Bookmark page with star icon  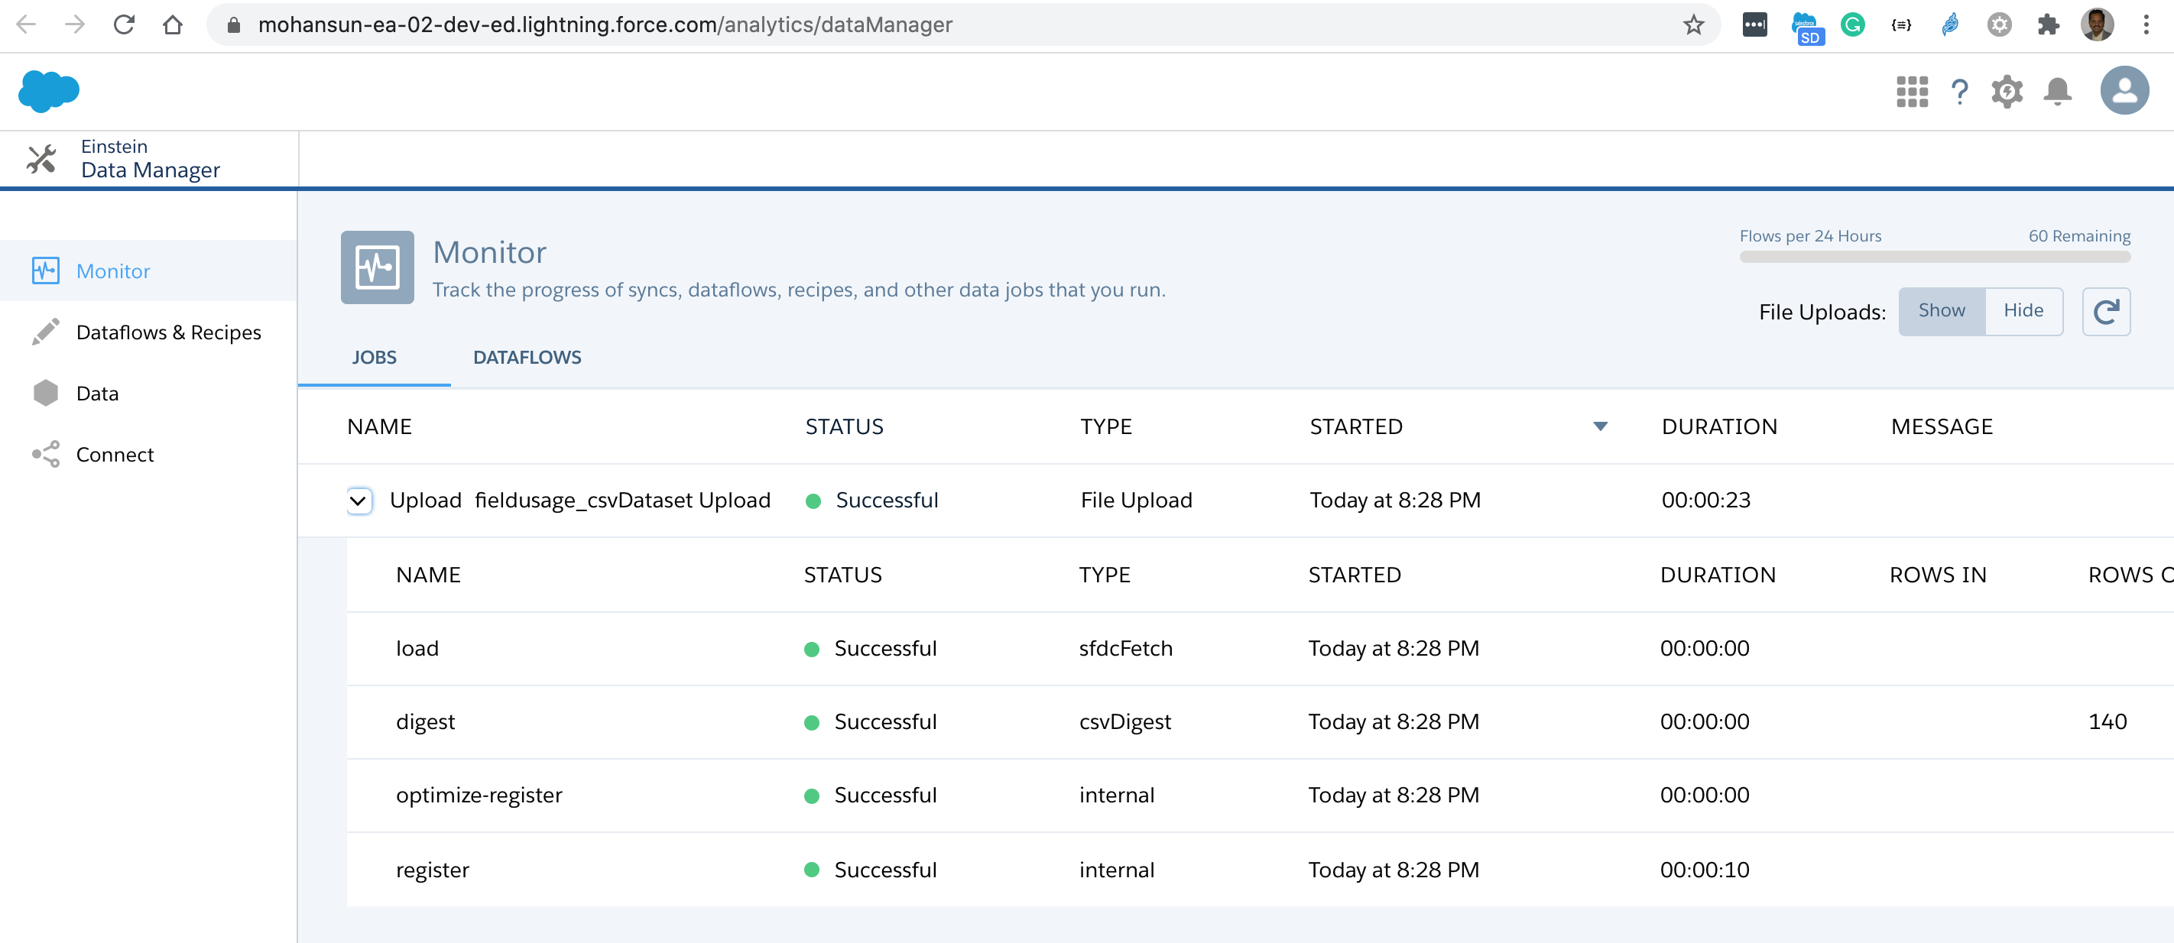[x=1693, y=24]
